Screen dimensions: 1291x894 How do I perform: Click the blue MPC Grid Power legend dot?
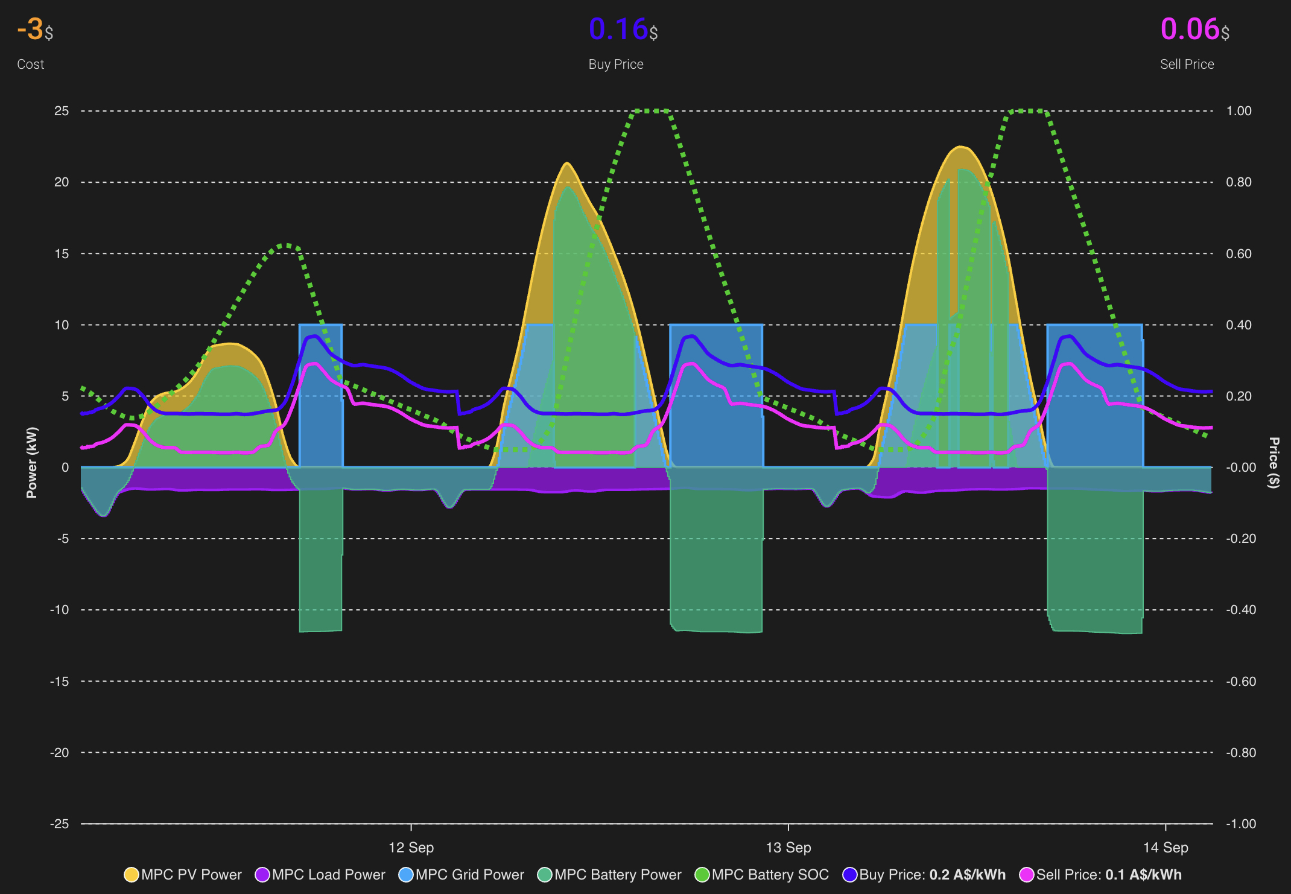[406, 875]
